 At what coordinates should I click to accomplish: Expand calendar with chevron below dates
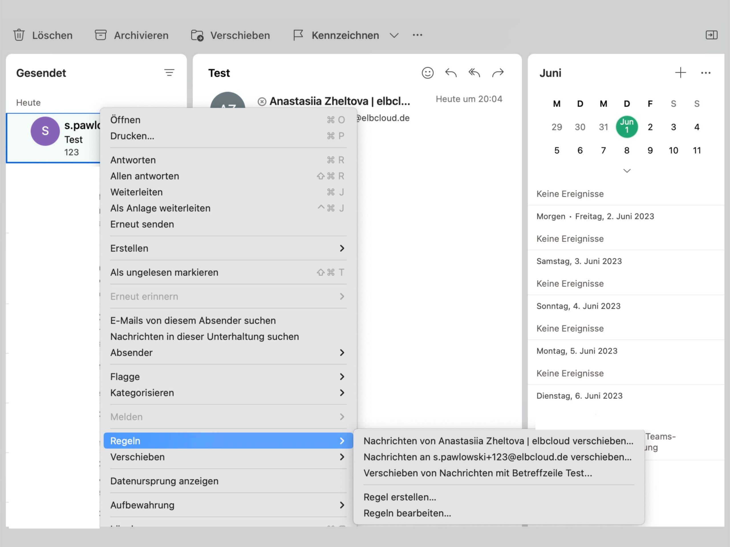click(627, 171)
